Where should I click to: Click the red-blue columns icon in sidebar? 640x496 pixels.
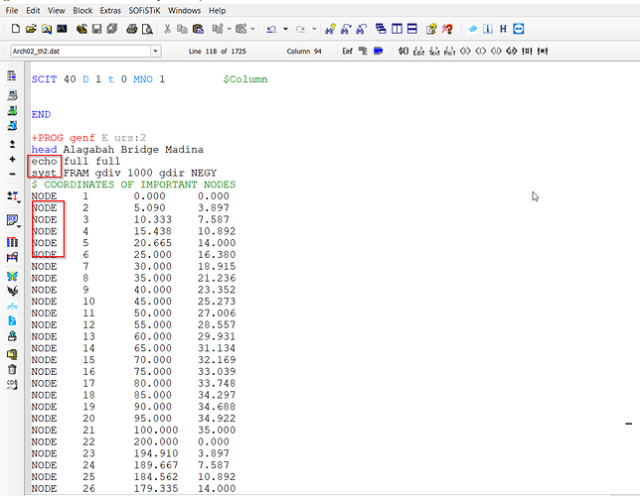[x=12, y=242]
